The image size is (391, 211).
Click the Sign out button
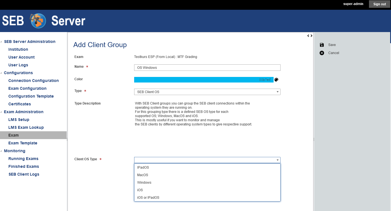pos(379,4)
